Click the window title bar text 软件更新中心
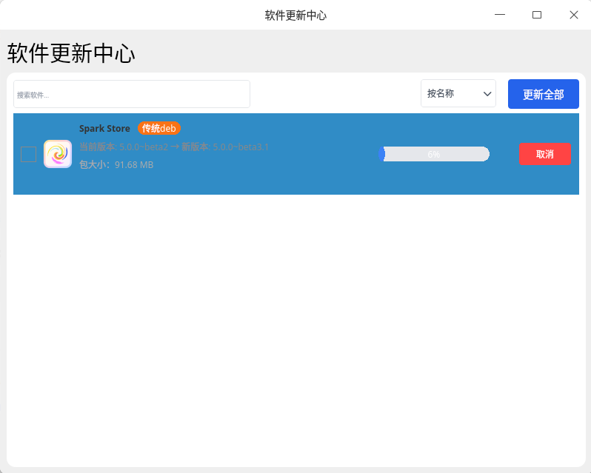 click(x=295, y=15)
